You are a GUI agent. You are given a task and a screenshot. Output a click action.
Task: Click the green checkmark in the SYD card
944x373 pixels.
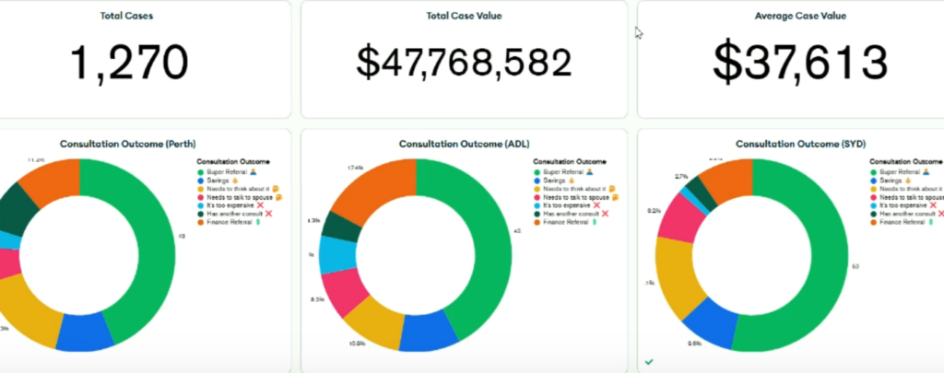(x=650, y=362)
